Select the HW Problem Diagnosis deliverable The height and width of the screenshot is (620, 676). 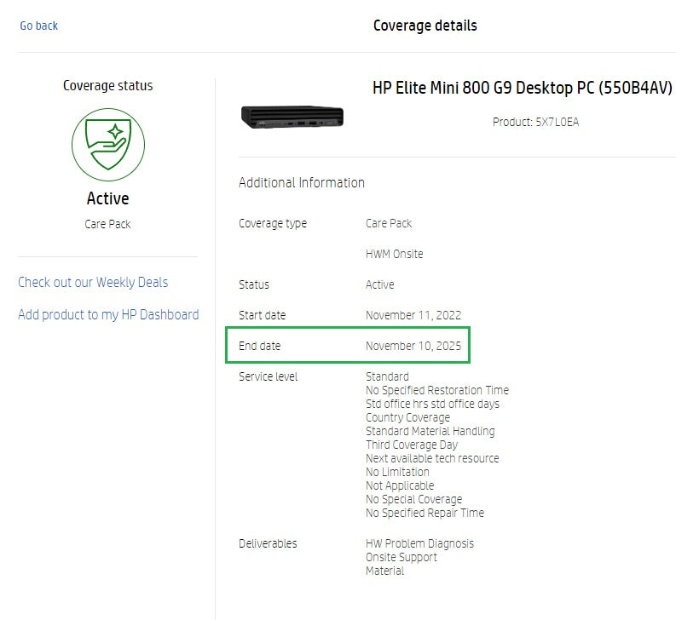coord(419,543)
